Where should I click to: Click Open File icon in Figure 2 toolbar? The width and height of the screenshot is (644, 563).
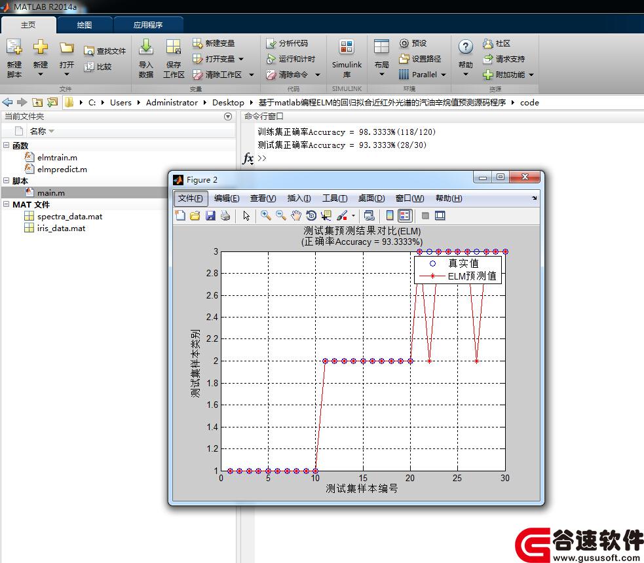195,215
